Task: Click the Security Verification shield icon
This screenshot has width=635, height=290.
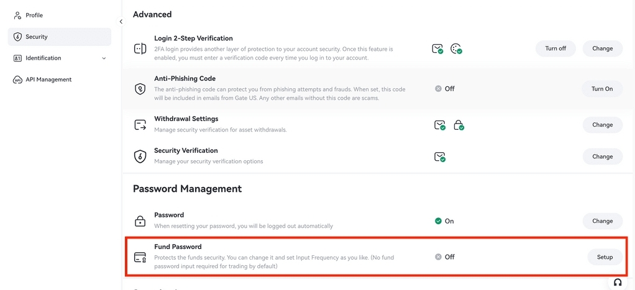Action: coord(140,156)
